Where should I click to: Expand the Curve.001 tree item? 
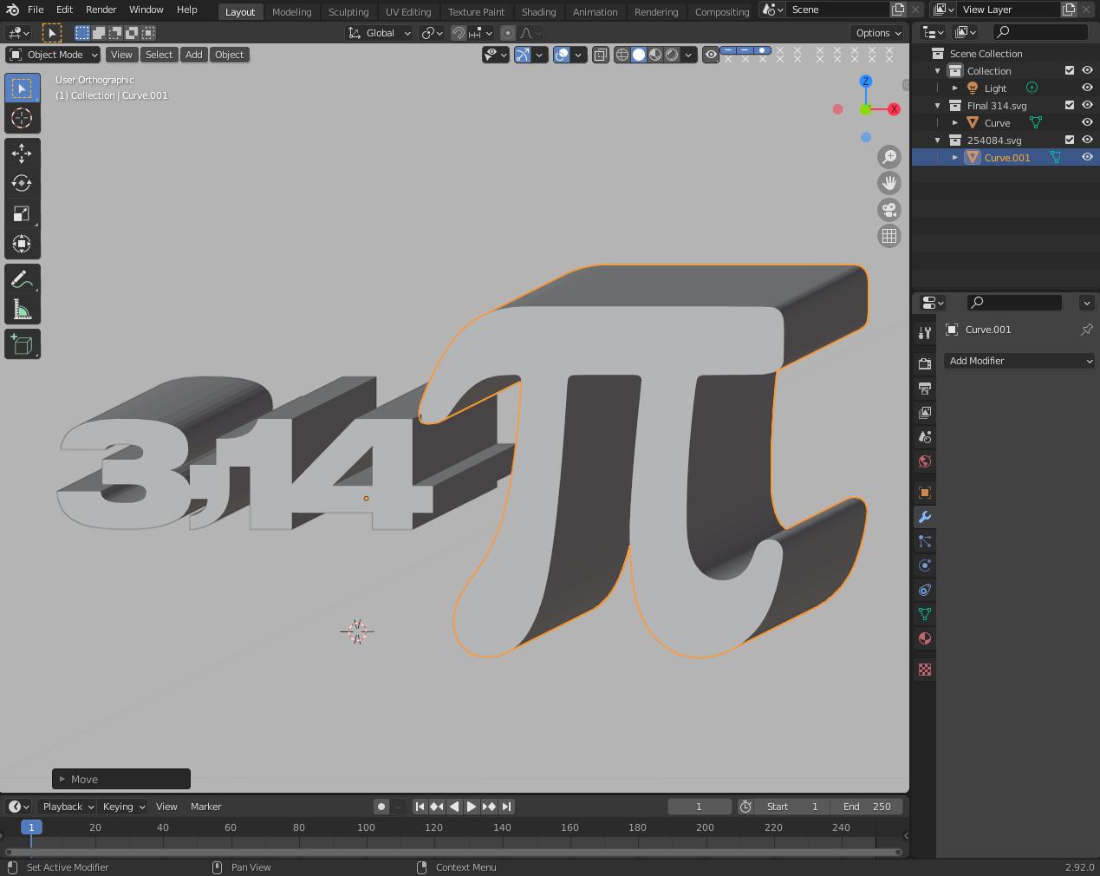click(x=955, y=157)
